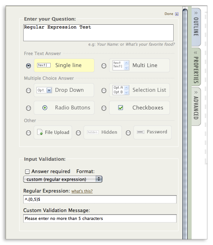Click the Properties tab chevron arrows

pyautogui.click(x=195, y=53)
